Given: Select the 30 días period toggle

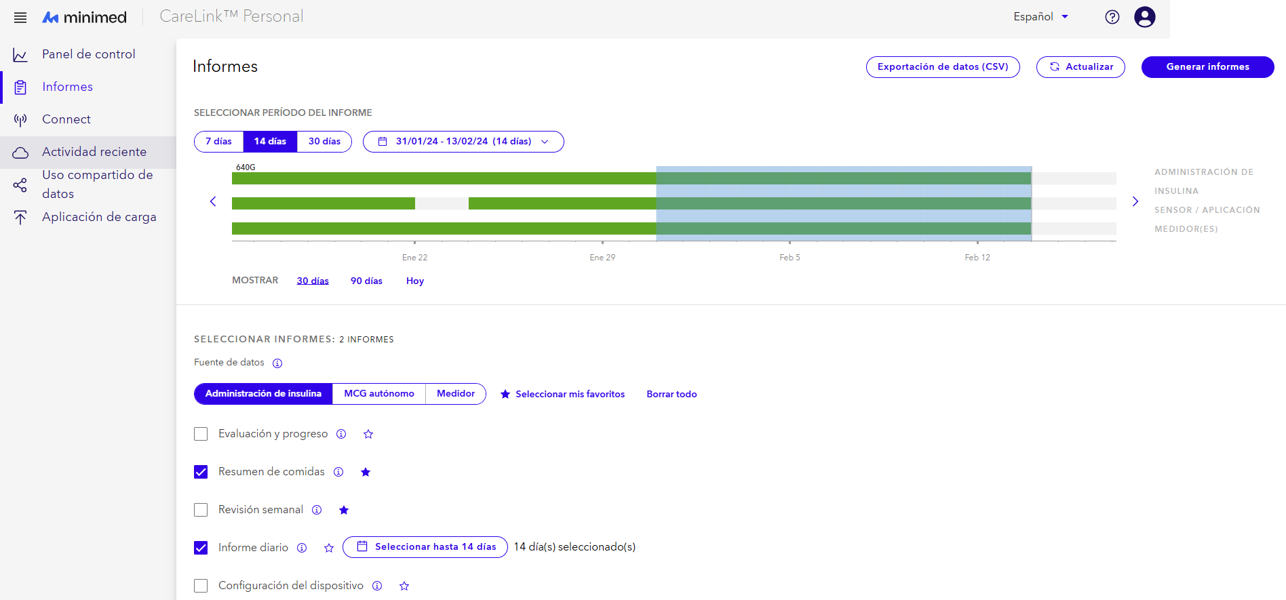Looking at the screenshot, I should tap(324, 142).
